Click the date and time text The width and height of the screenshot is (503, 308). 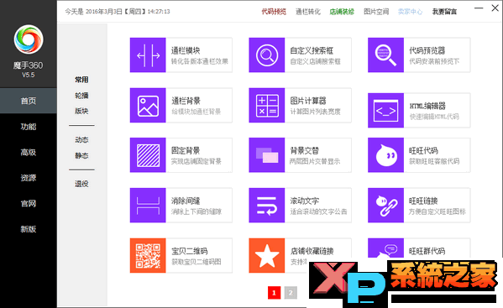point(118,12)
